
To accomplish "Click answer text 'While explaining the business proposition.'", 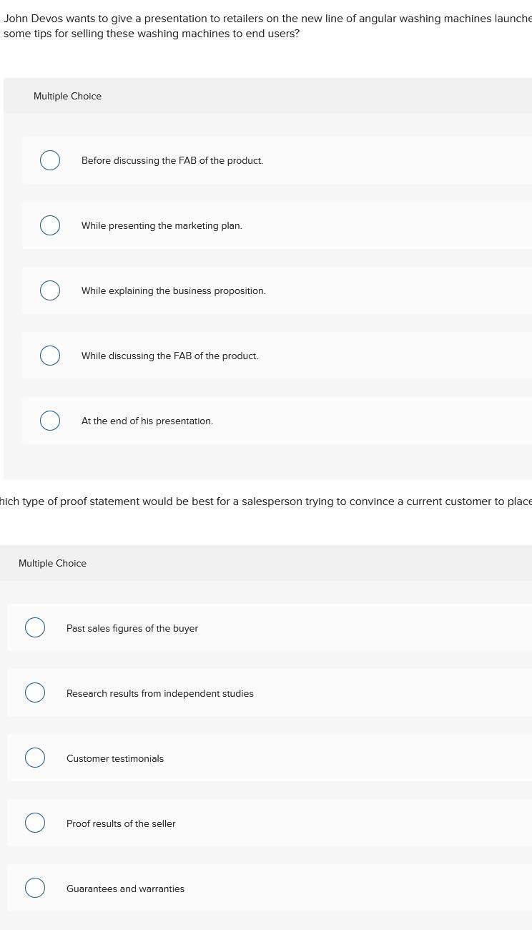I will (x=174, y=291).
